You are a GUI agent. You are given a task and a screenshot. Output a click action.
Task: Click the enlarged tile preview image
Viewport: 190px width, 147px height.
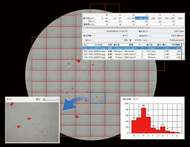(32, 123)
